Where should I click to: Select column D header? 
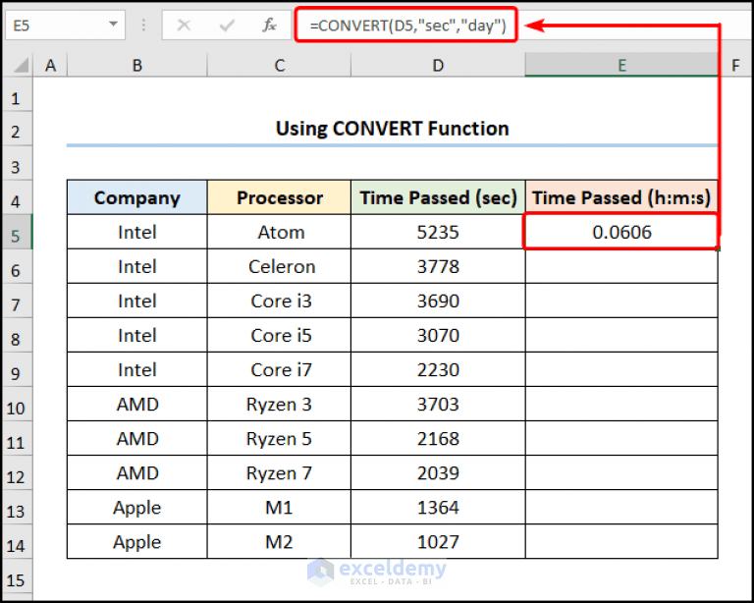click(438, 65)
